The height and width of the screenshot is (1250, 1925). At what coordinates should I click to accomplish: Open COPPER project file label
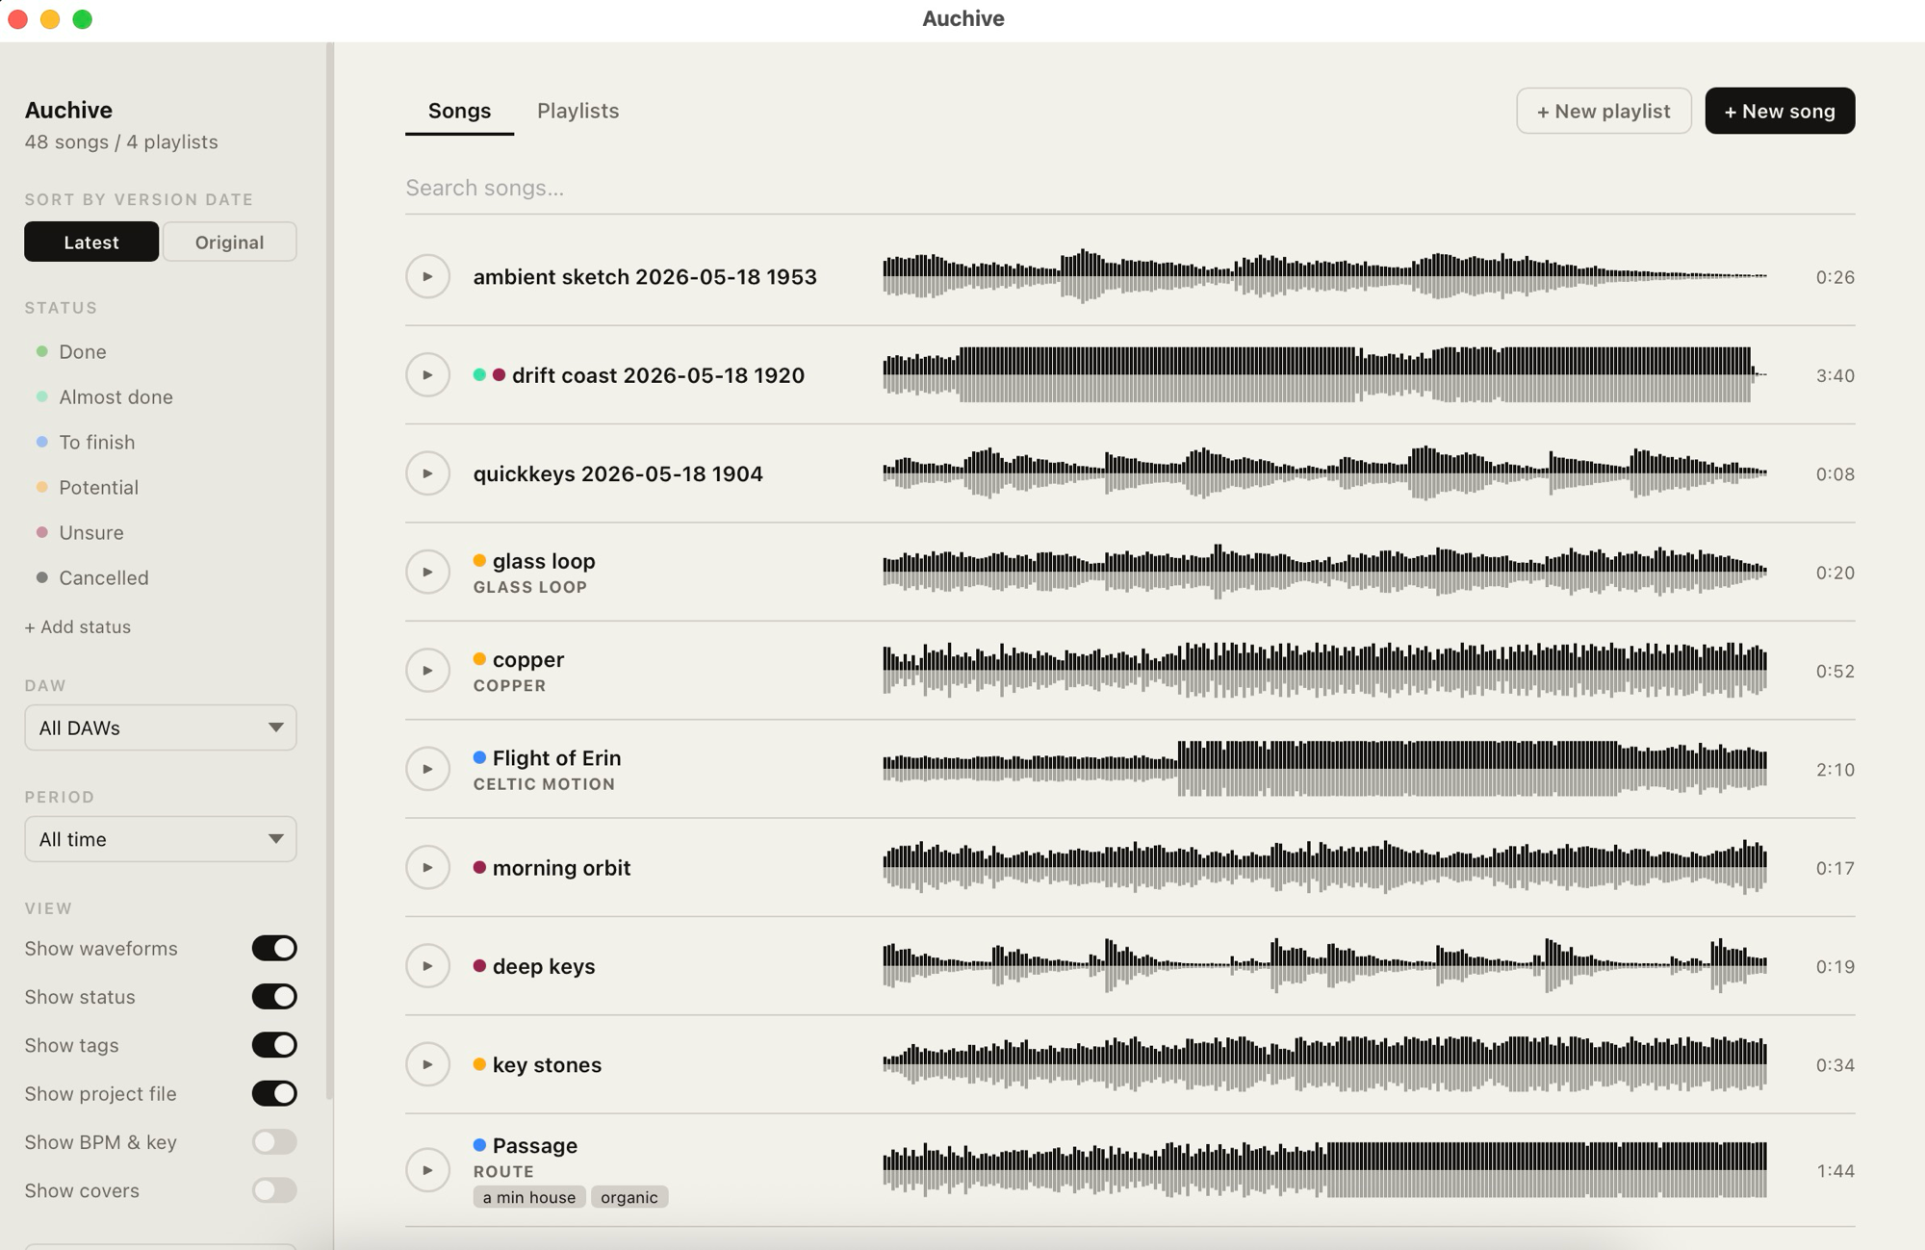[x=509, y=686]
